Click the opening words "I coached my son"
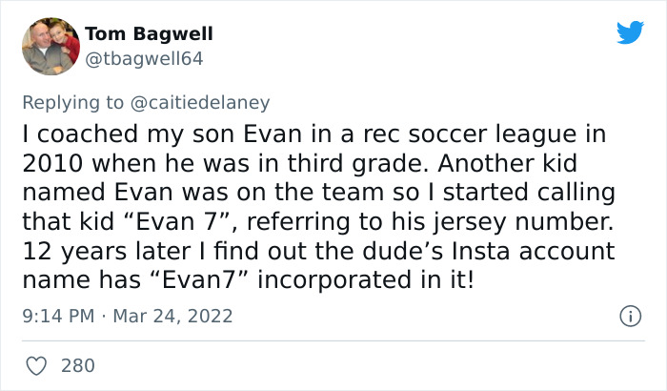The image size is (667, 391). 107,134
